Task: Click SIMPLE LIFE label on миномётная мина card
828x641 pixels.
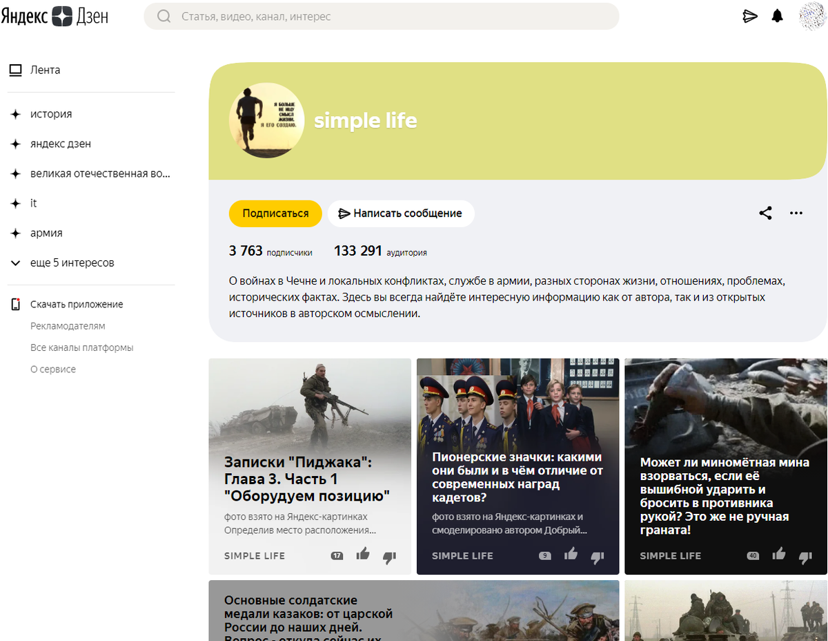Action: tap(671, 556)
